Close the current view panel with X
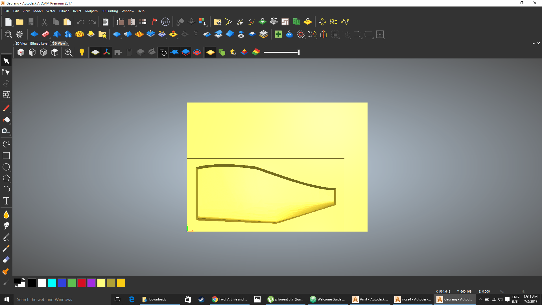 pyautogui.click(x=539, y=43)
